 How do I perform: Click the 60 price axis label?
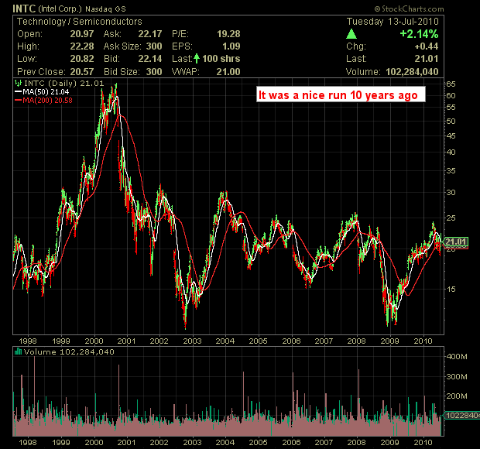pyautogui.click(x=451, y=95)
